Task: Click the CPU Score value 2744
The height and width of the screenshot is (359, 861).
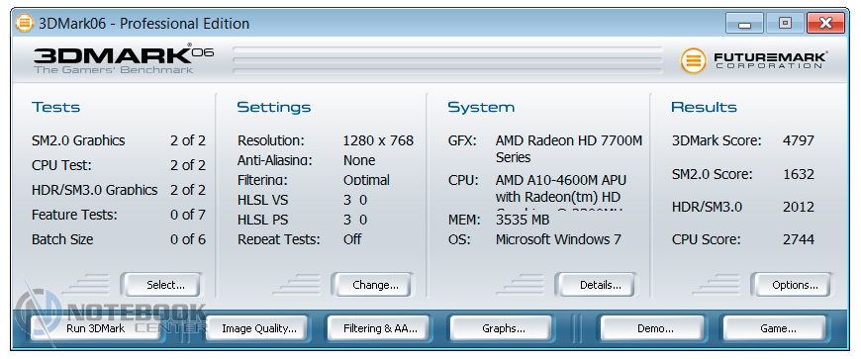Action: pyautogui.click(x=799, y=239)
